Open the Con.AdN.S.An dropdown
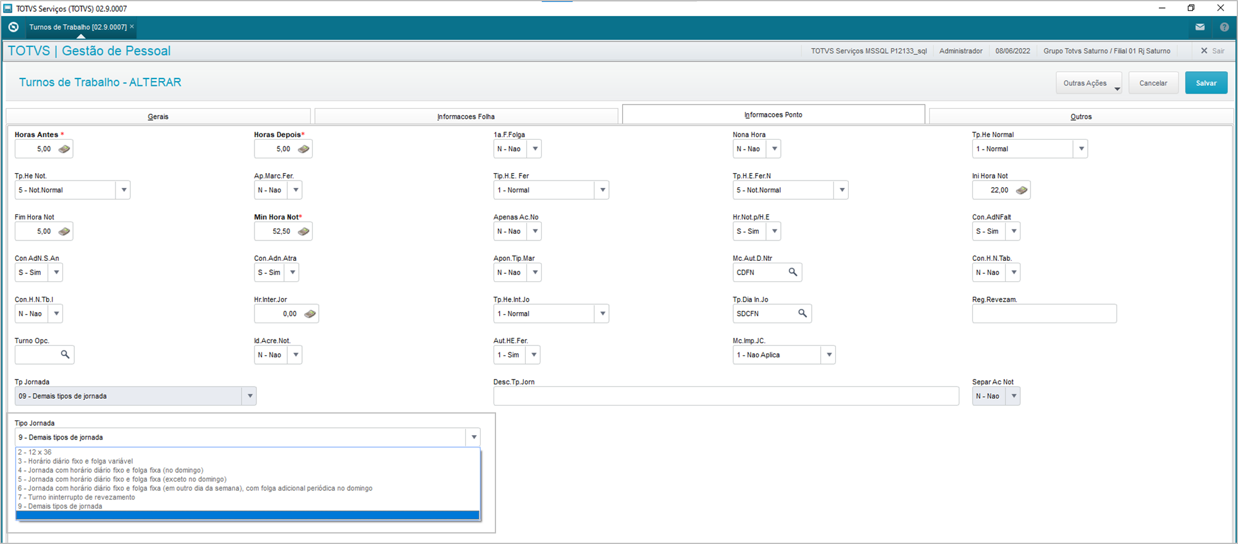This screenshot has height=544, width=1238. 56,273
